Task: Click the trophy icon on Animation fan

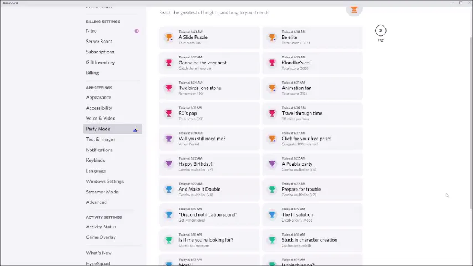Action: [272, 88]
